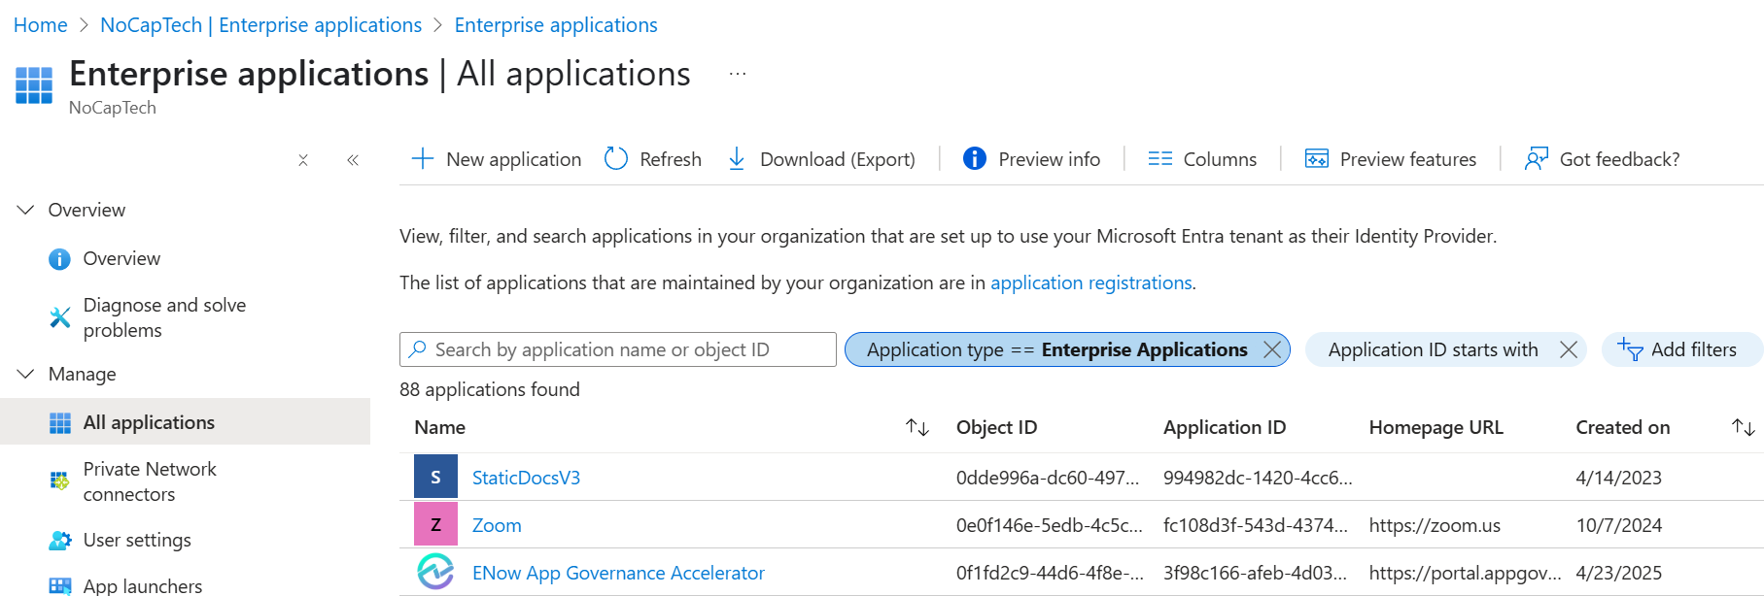Click the Got feedback? button label
Viewport: 1764px width, 596px height.
(1619, 159)
